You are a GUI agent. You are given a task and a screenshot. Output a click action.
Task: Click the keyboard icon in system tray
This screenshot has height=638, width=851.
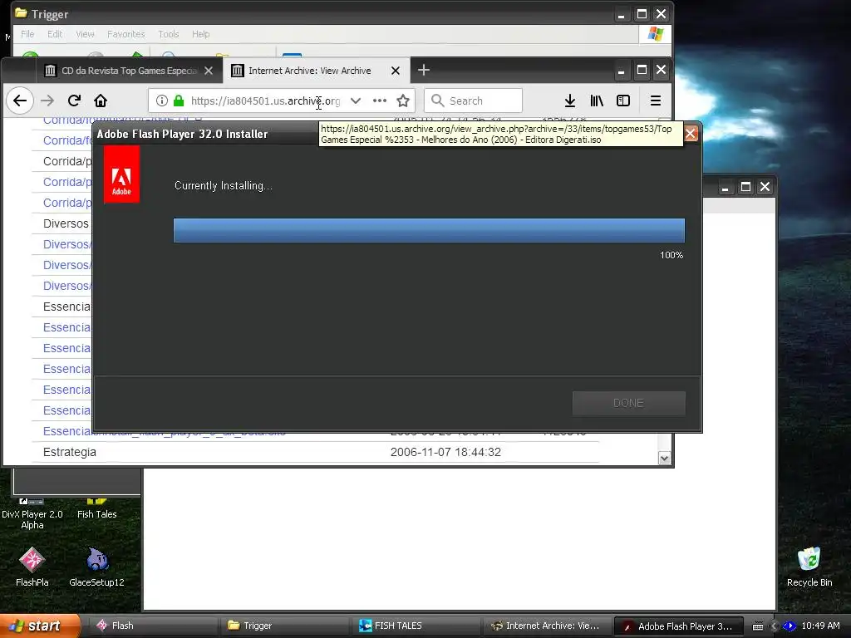[758, 626]
